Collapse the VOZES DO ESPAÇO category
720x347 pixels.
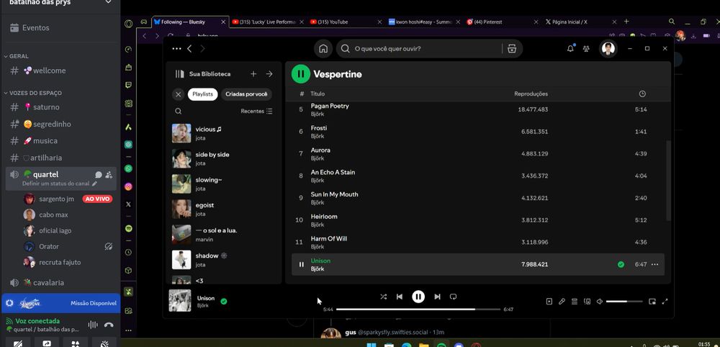coord(35,93)
